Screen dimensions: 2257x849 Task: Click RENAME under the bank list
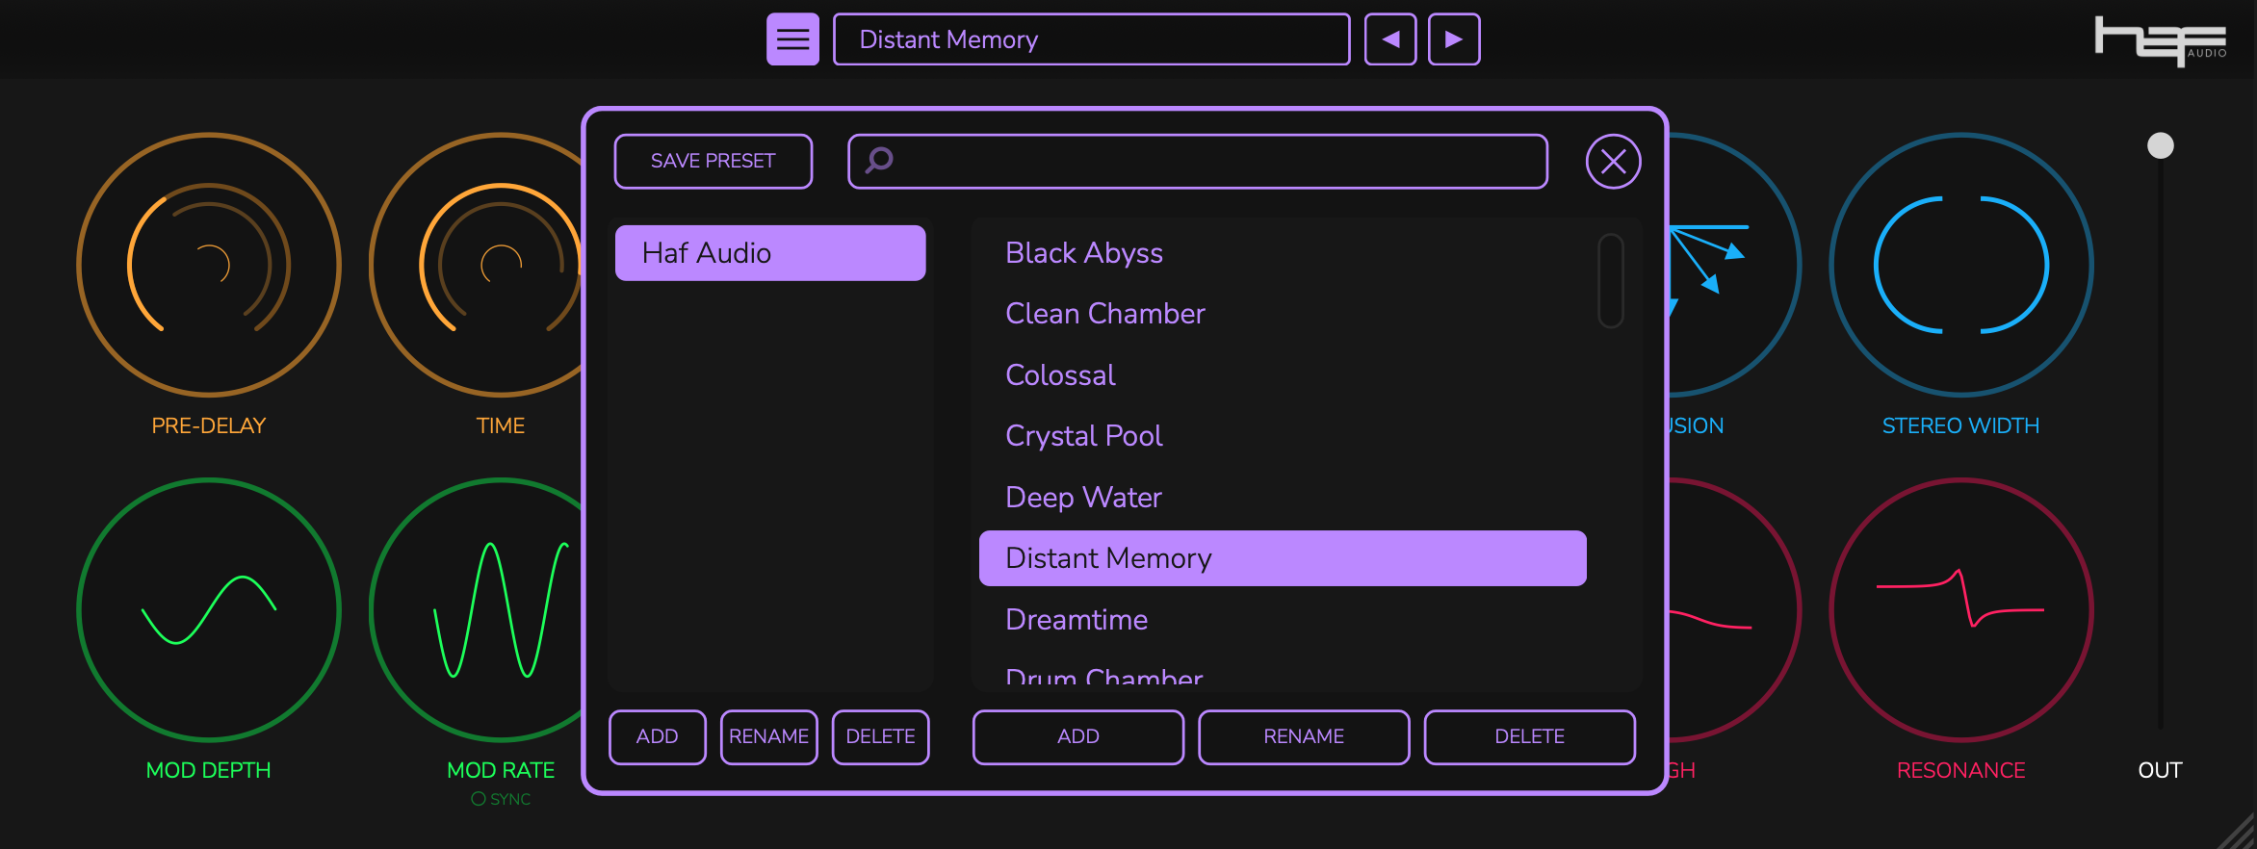pyautogui.click(x=768, y=736)
